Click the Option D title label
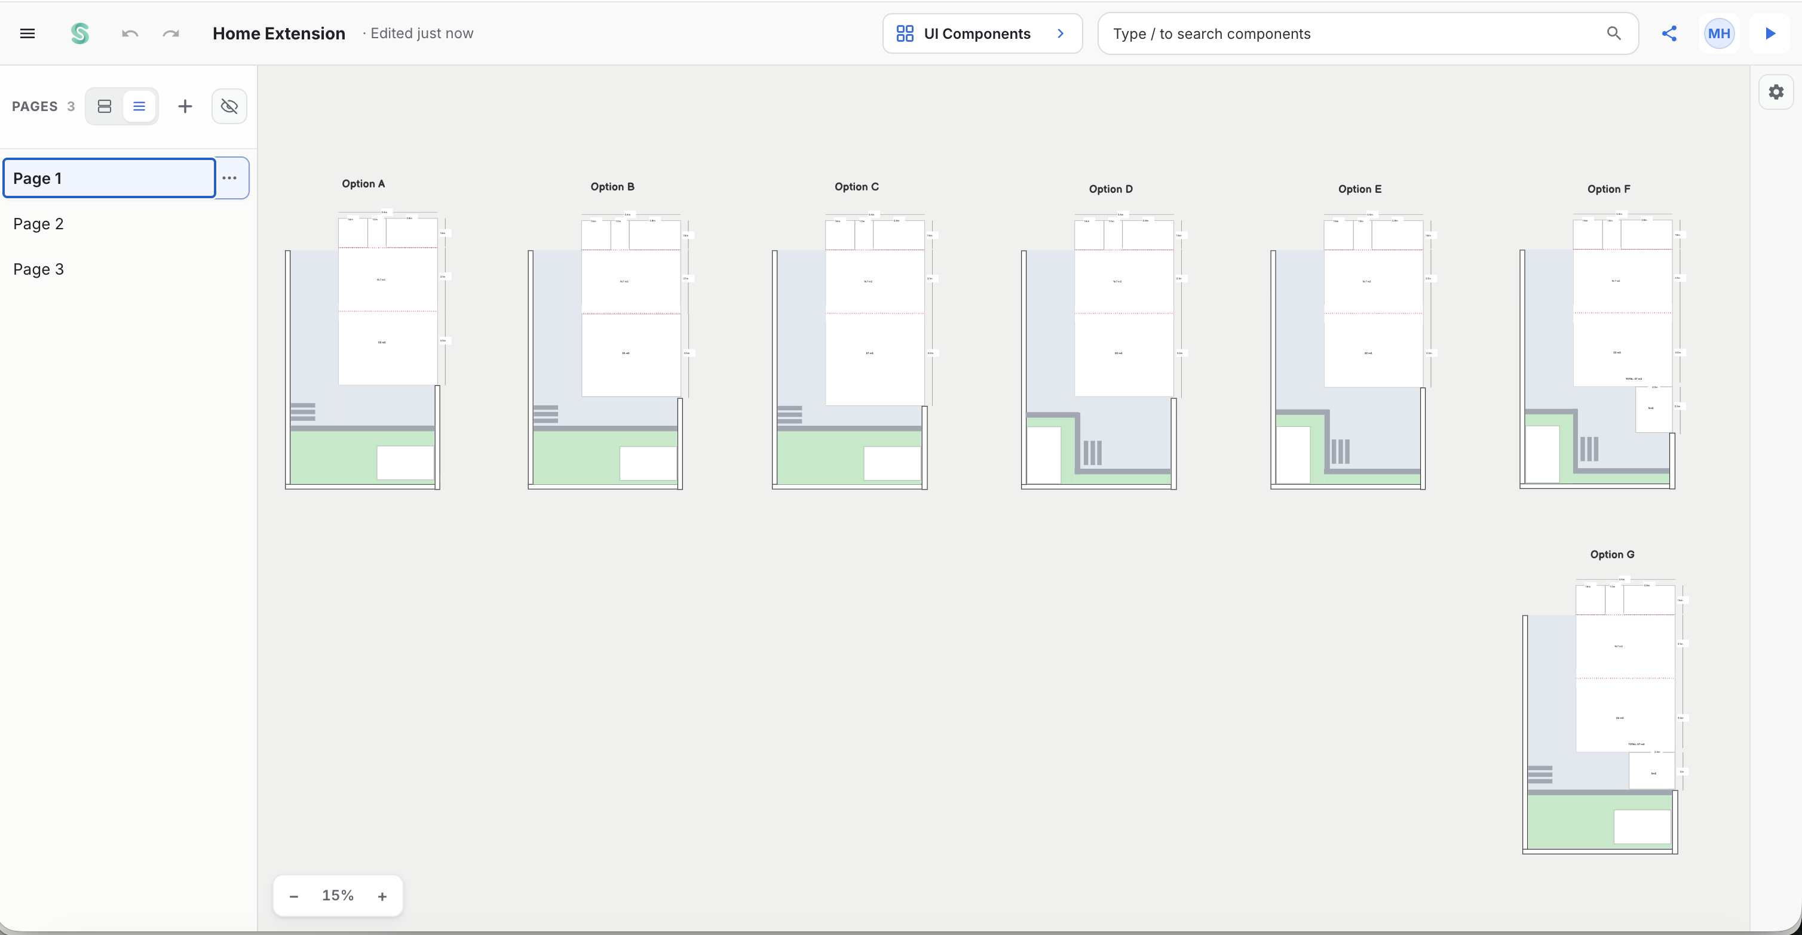The width and height of the screenshot is (1802, 935). (1111, 189)
